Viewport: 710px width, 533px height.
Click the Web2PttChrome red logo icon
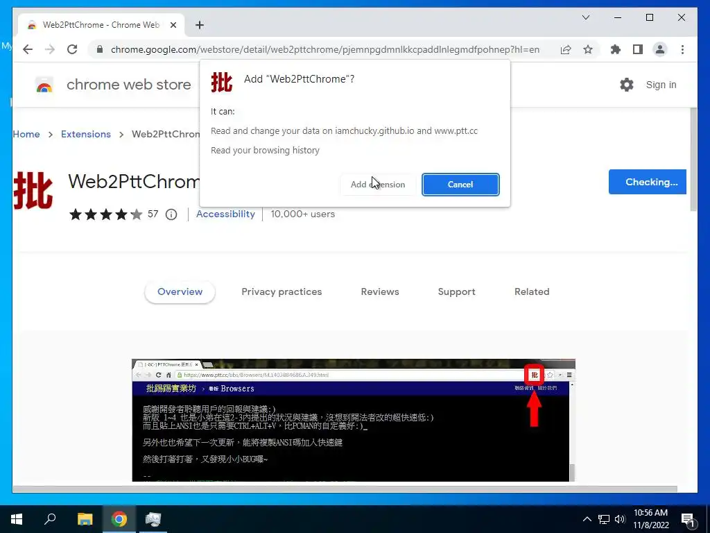[x=33, y=190]
